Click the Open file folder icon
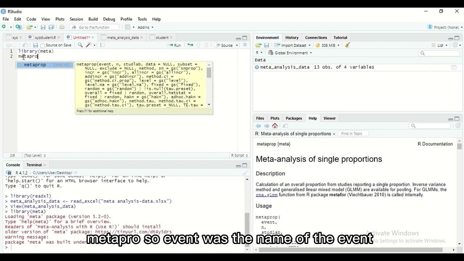 pos(29,27)
